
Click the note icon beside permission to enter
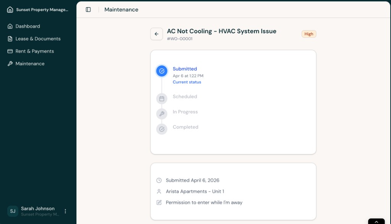159,202
